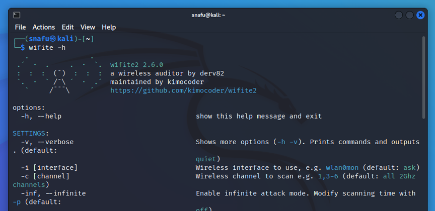Viewport: 435px width, 211px height.
Task: Click the SETTINGS section heading
Action: coord(29,133)
